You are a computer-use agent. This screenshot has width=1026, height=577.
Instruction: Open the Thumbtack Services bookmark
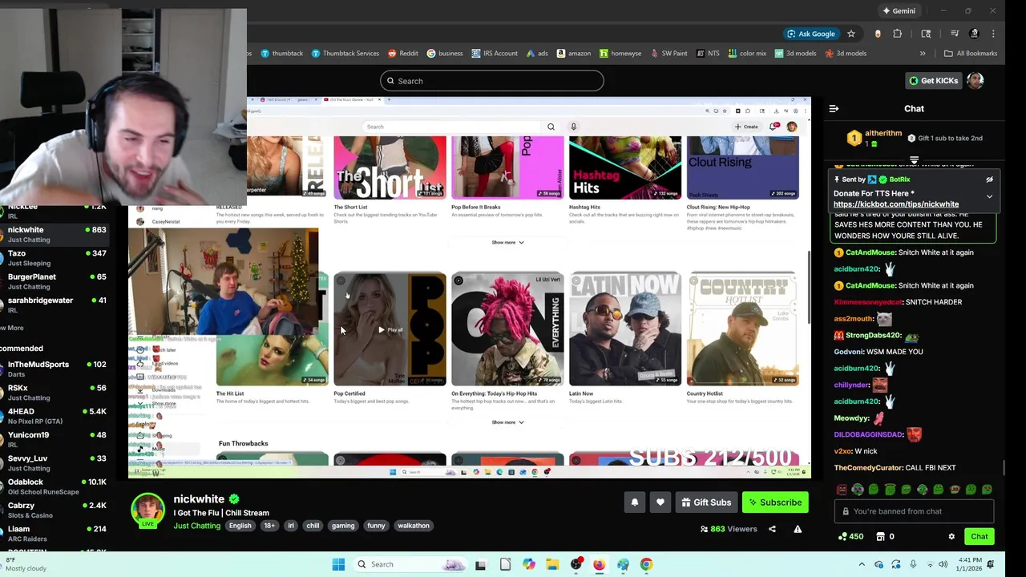coord(345,54)
